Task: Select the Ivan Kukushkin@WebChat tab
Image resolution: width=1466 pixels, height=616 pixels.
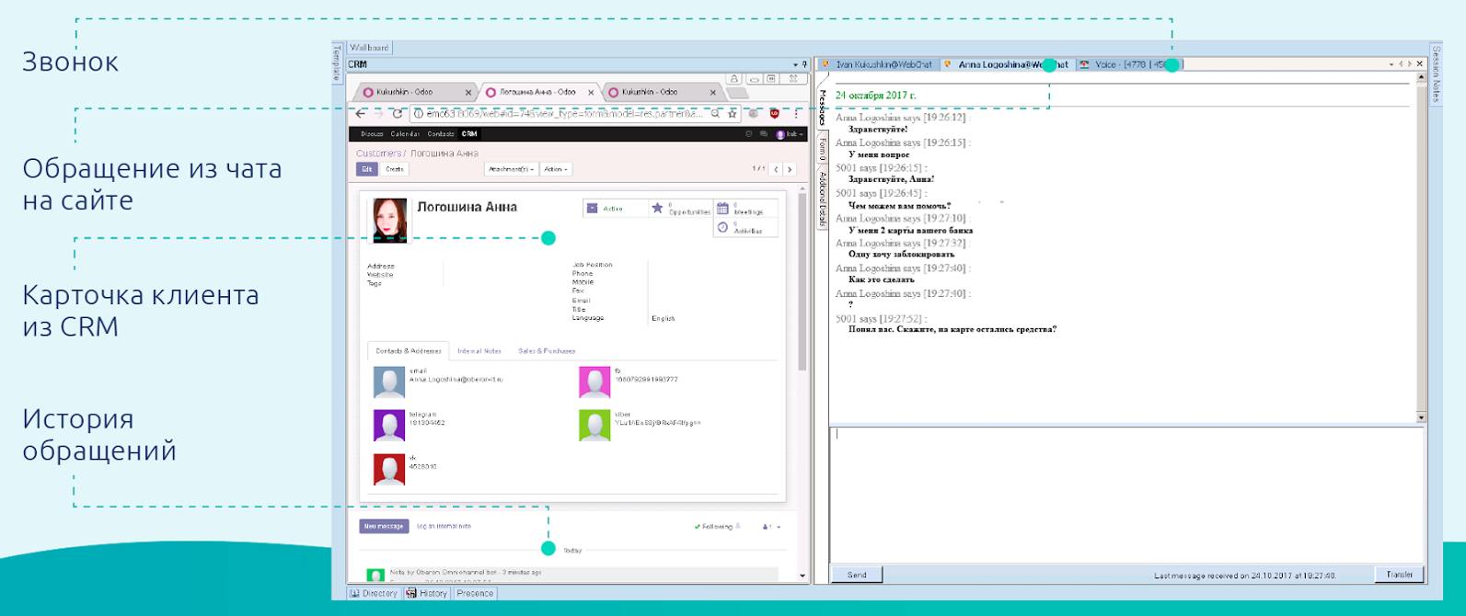Action: tap(883, 64)
